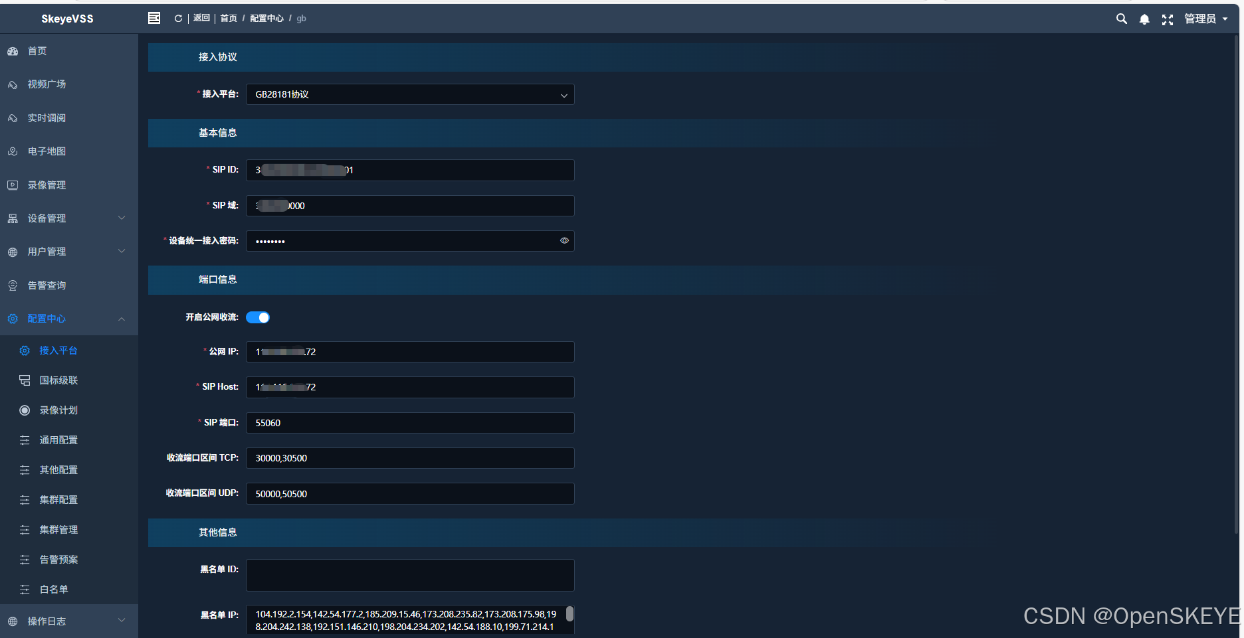Click the 告警查询 icon in the sidebar
The width and height of the screenshot is (1244, 638).
[x=13, y=285]
